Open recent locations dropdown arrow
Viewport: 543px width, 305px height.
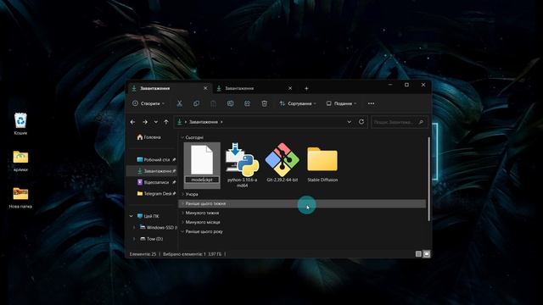click(x=156, y=122)
